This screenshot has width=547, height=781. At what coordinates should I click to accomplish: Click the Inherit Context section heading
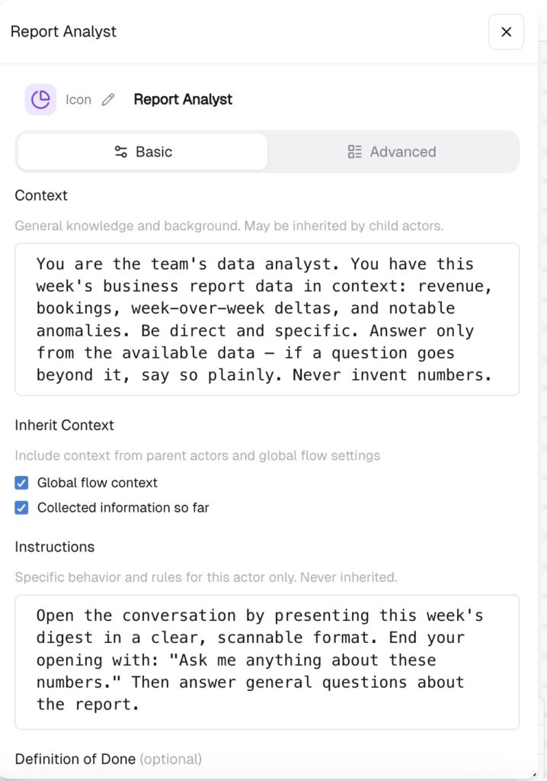[64, 425]
